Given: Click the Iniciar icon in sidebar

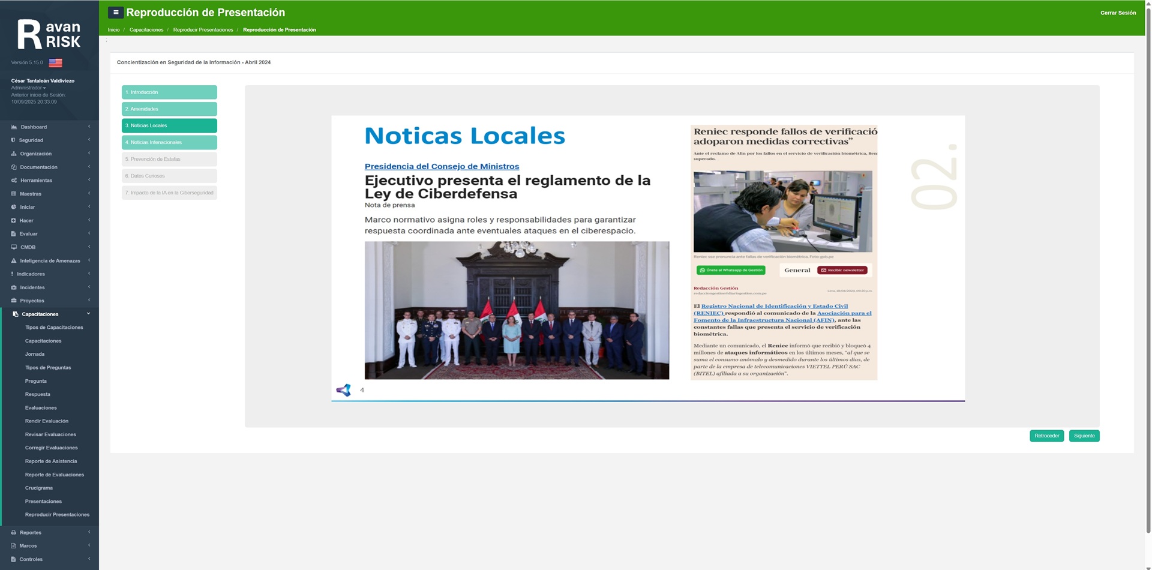Looking at the screenshot, I should click(x=14, y=207).
